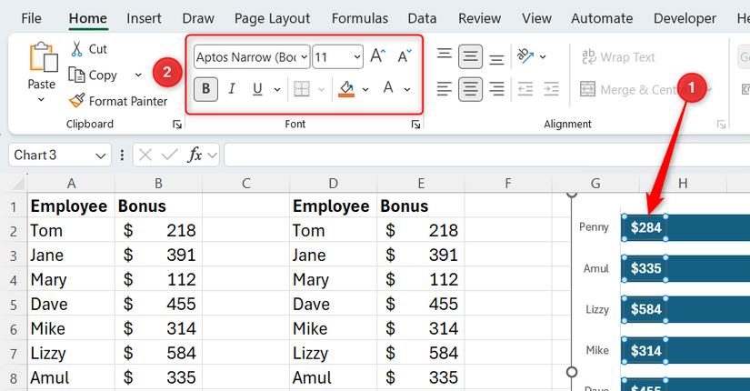
Task: Click the Wrap Text button
Action: 618,57
